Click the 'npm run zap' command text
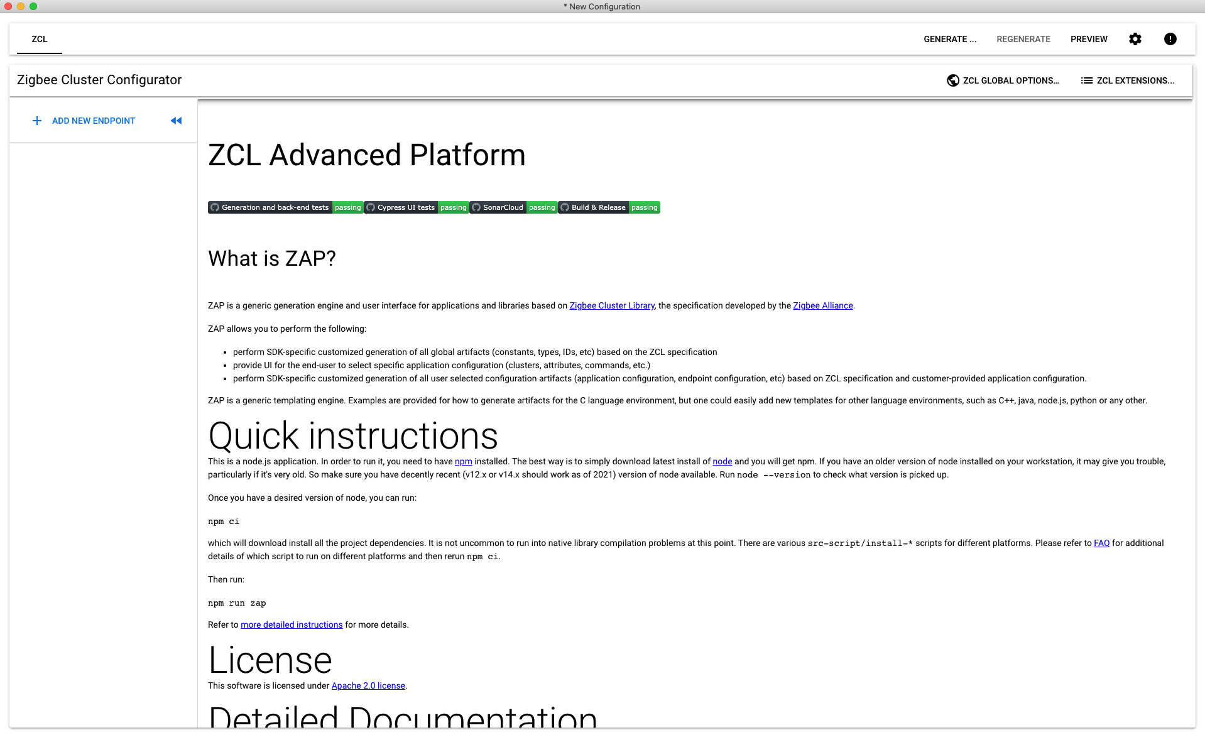1205x737 pixels. coord(237,603)
